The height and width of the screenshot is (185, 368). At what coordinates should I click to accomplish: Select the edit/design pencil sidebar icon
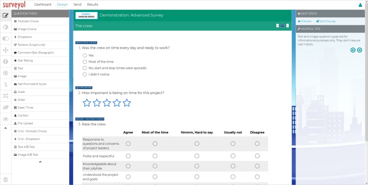[6, 15]
